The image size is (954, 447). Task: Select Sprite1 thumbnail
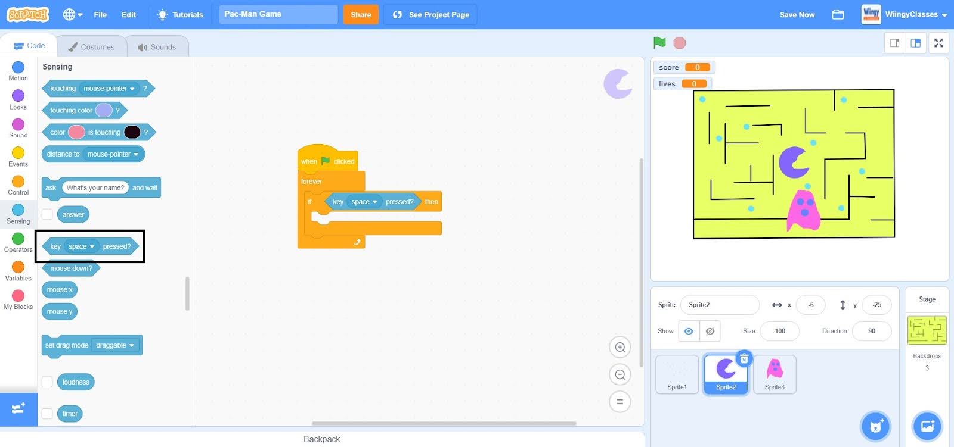(677, 374)
